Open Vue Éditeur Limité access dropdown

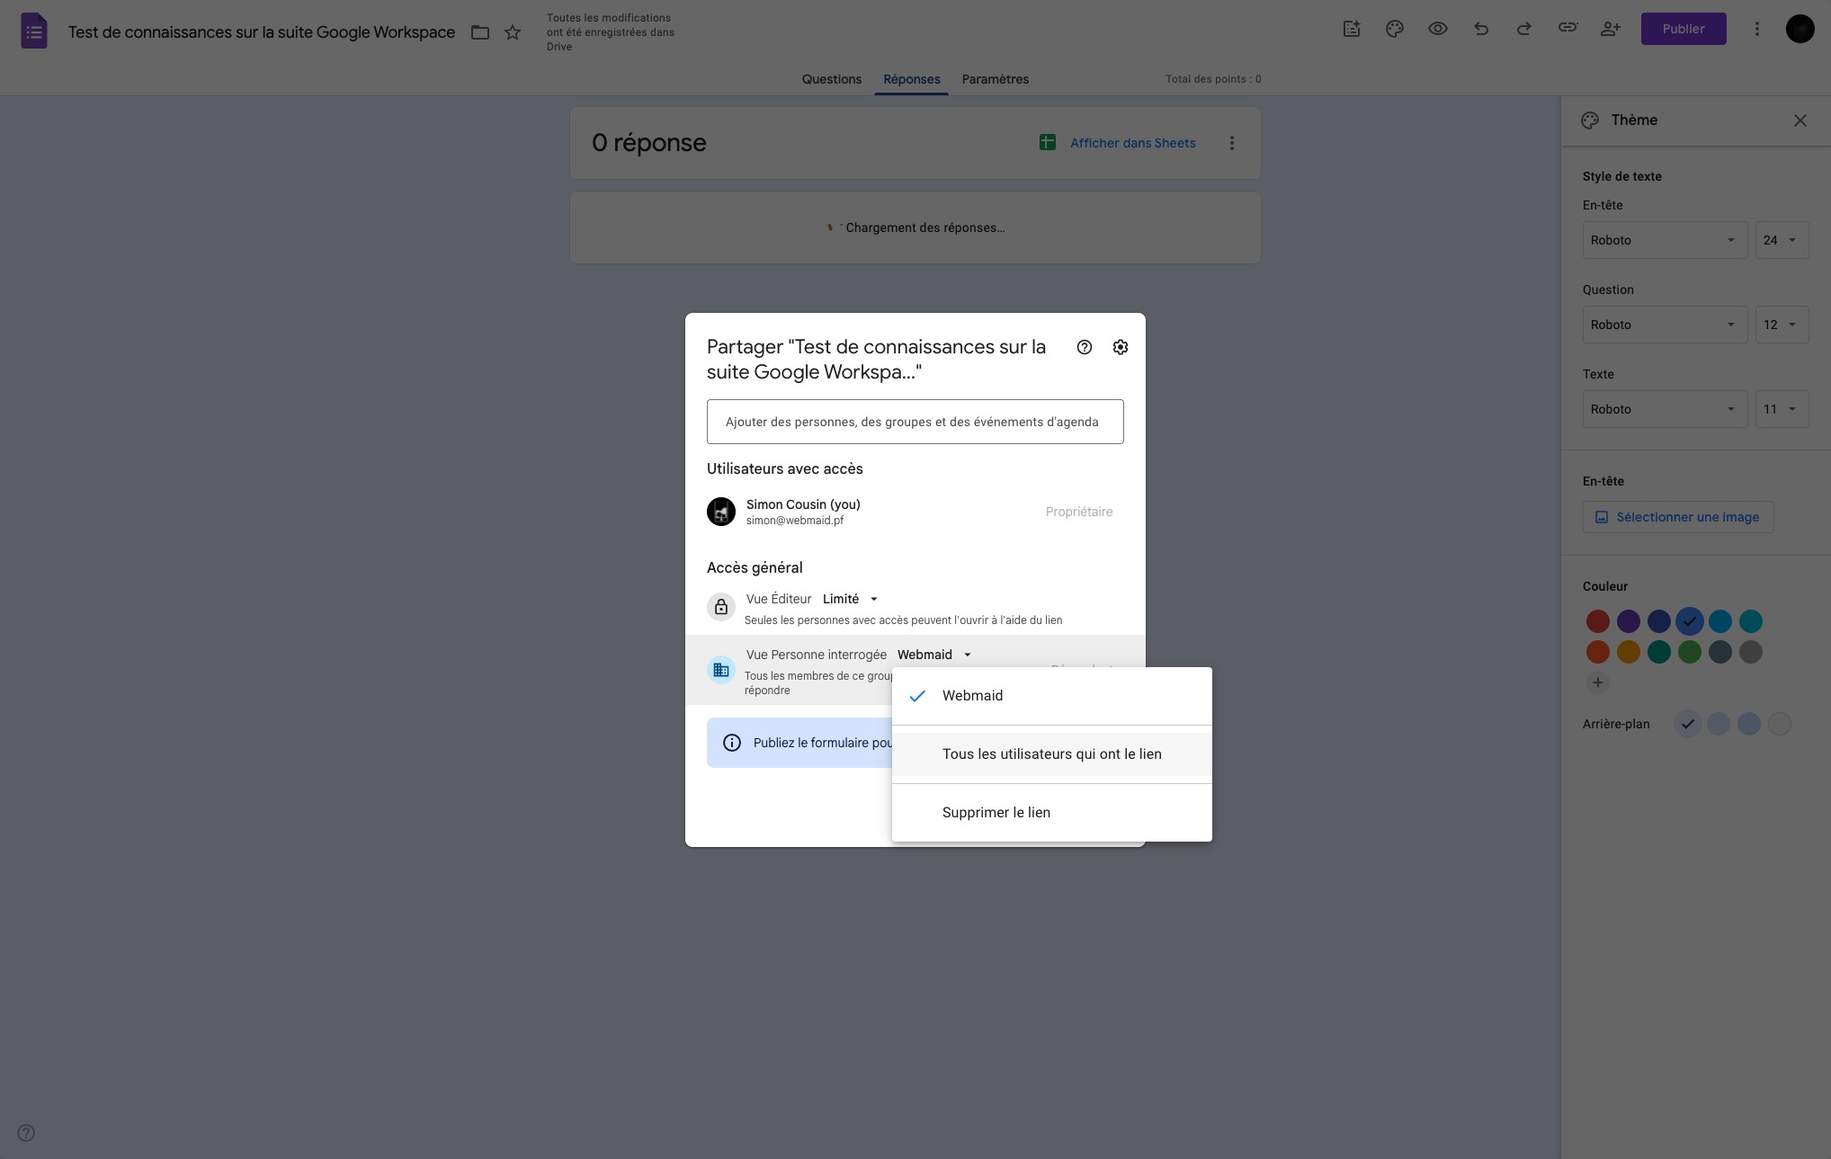850,599
